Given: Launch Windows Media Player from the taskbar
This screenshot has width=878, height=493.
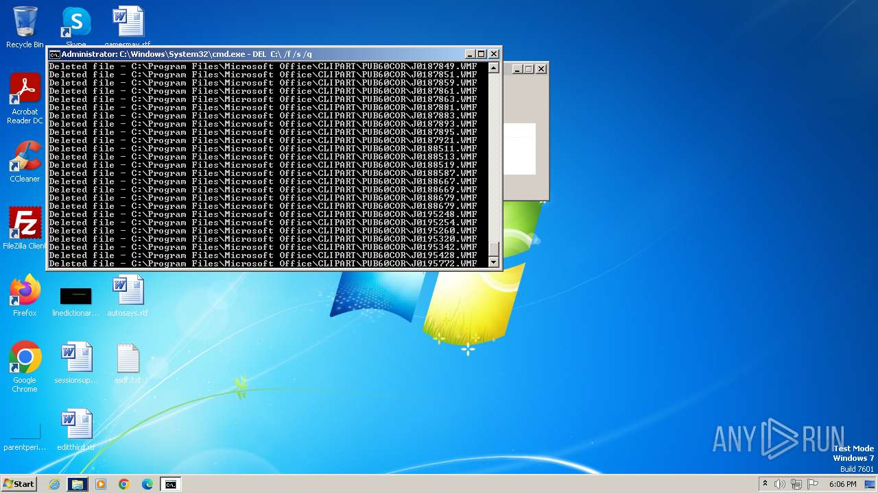Looking at the screenshot, I should point(101,484).
